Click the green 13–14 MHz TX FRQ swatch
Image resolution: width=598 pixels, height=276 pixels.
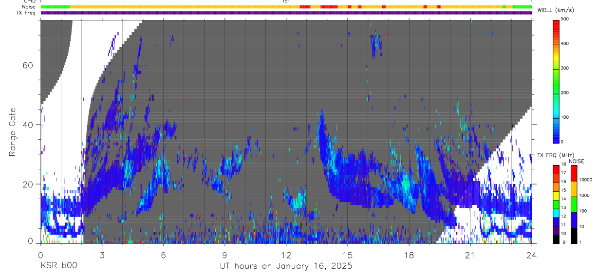[x=556, y=203]
